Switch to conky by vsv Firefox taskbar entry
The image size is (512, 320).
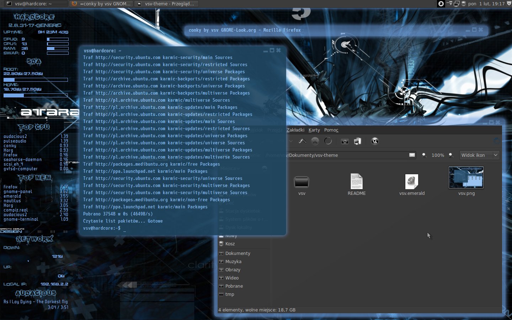[x=101, y=4]
